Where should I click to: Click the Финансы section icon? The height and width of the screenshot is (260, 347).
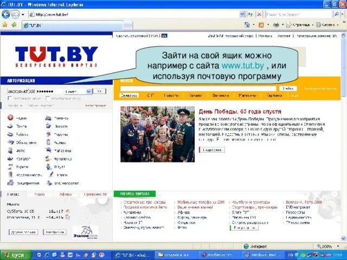(x=48, y=118)
